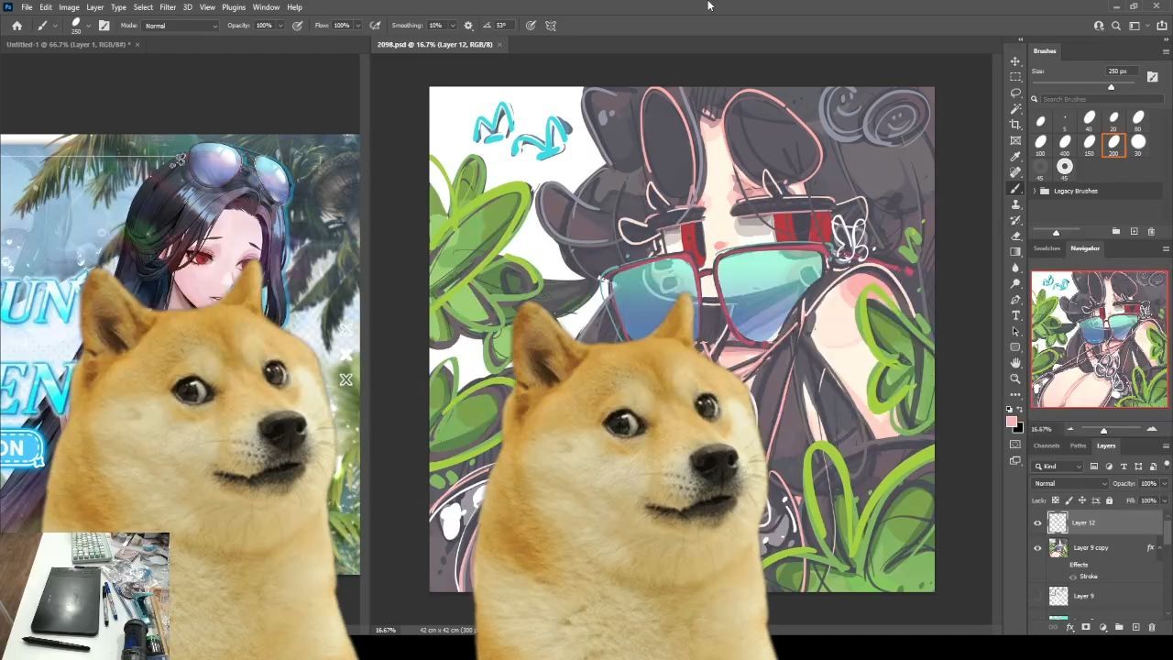
Task: Select the 400 size brush preset
Action: point(1065,143)
